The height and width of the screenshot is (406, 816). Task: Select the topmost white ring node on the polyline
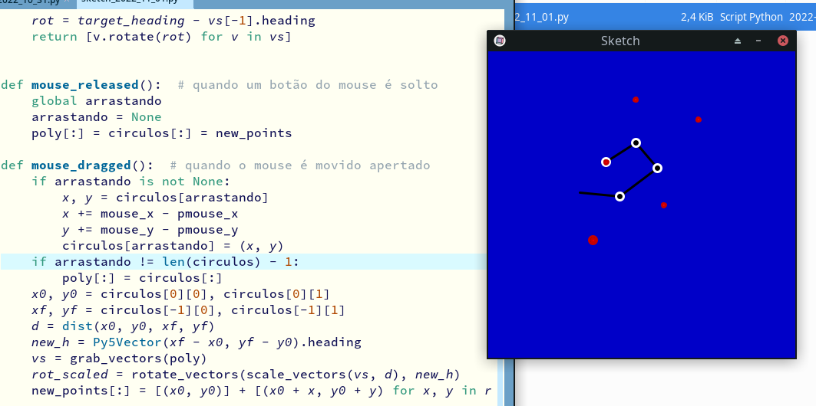click(x=636, y=142)
